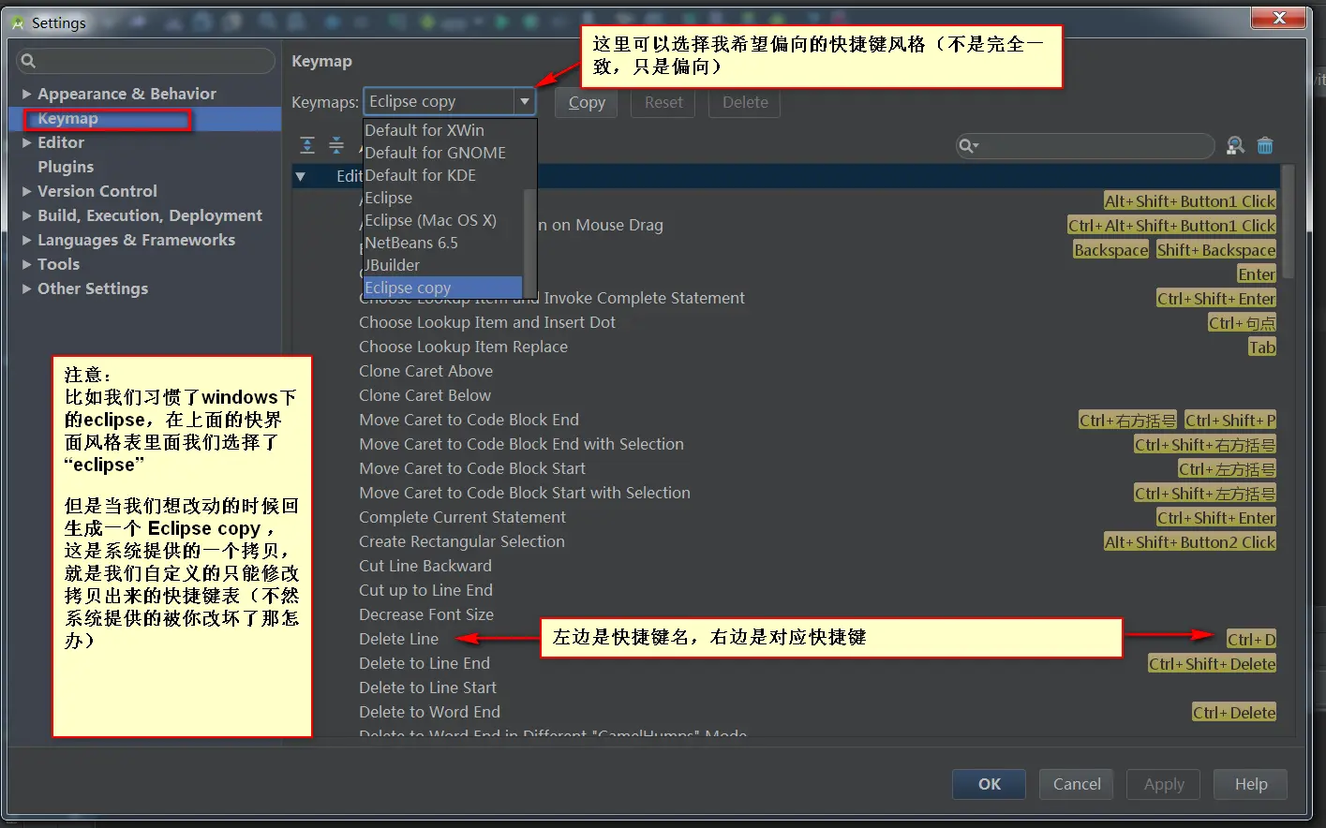The width and height of the screenshot is (1326, 828).
Task: Select Delete to Line Start action
Action: pos(427,688)
